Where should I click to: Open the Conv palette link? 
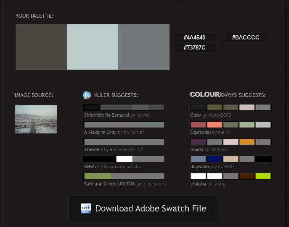(196, 115)
